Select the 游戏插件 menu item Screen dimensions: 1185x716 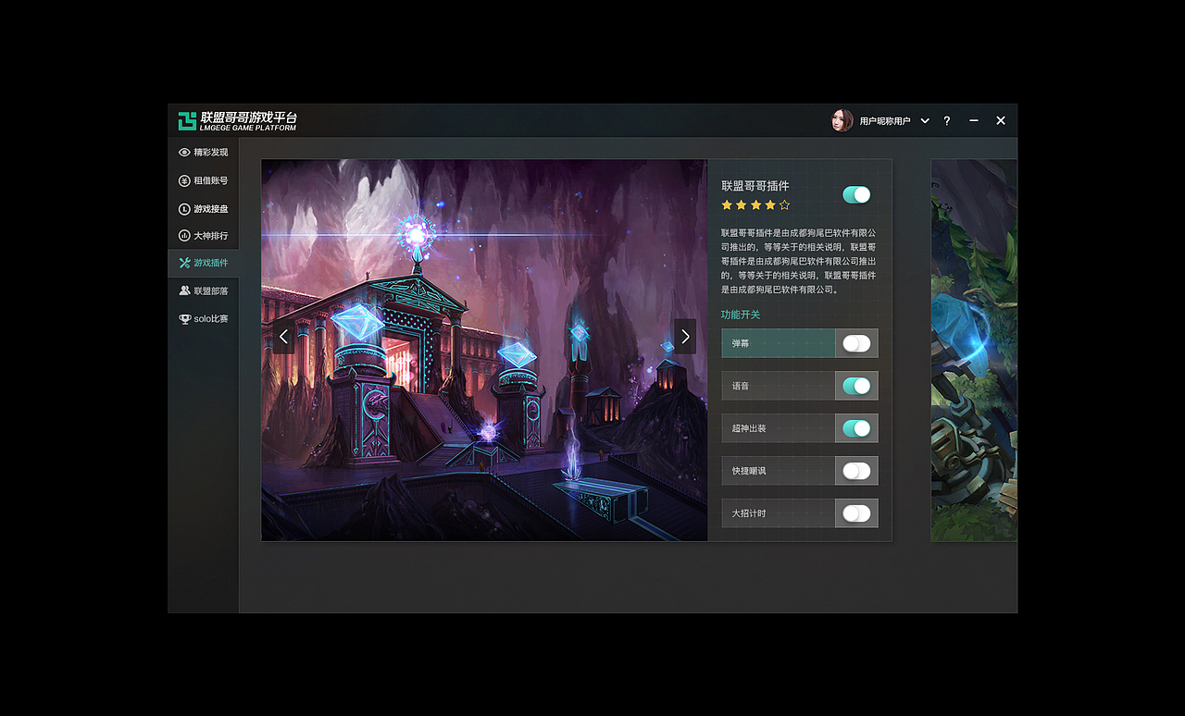pyautogui.click(x=204, y=263)
